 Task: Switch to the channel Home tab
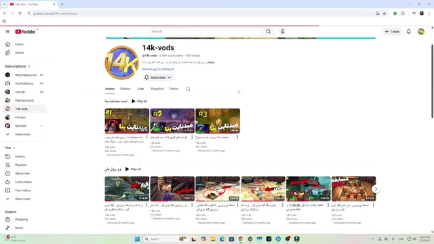click(110, 89)
